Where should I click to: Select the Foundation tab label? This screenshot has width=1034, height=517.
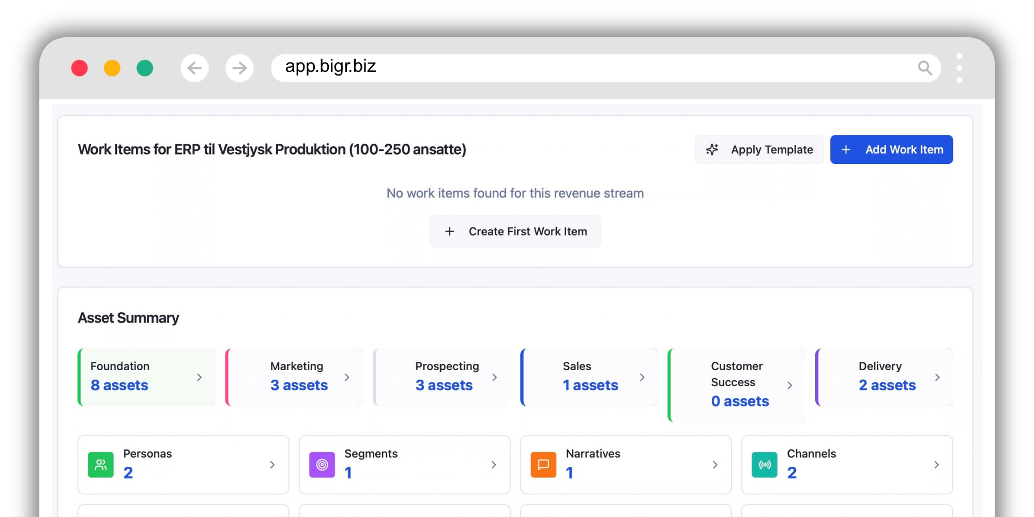120,366
